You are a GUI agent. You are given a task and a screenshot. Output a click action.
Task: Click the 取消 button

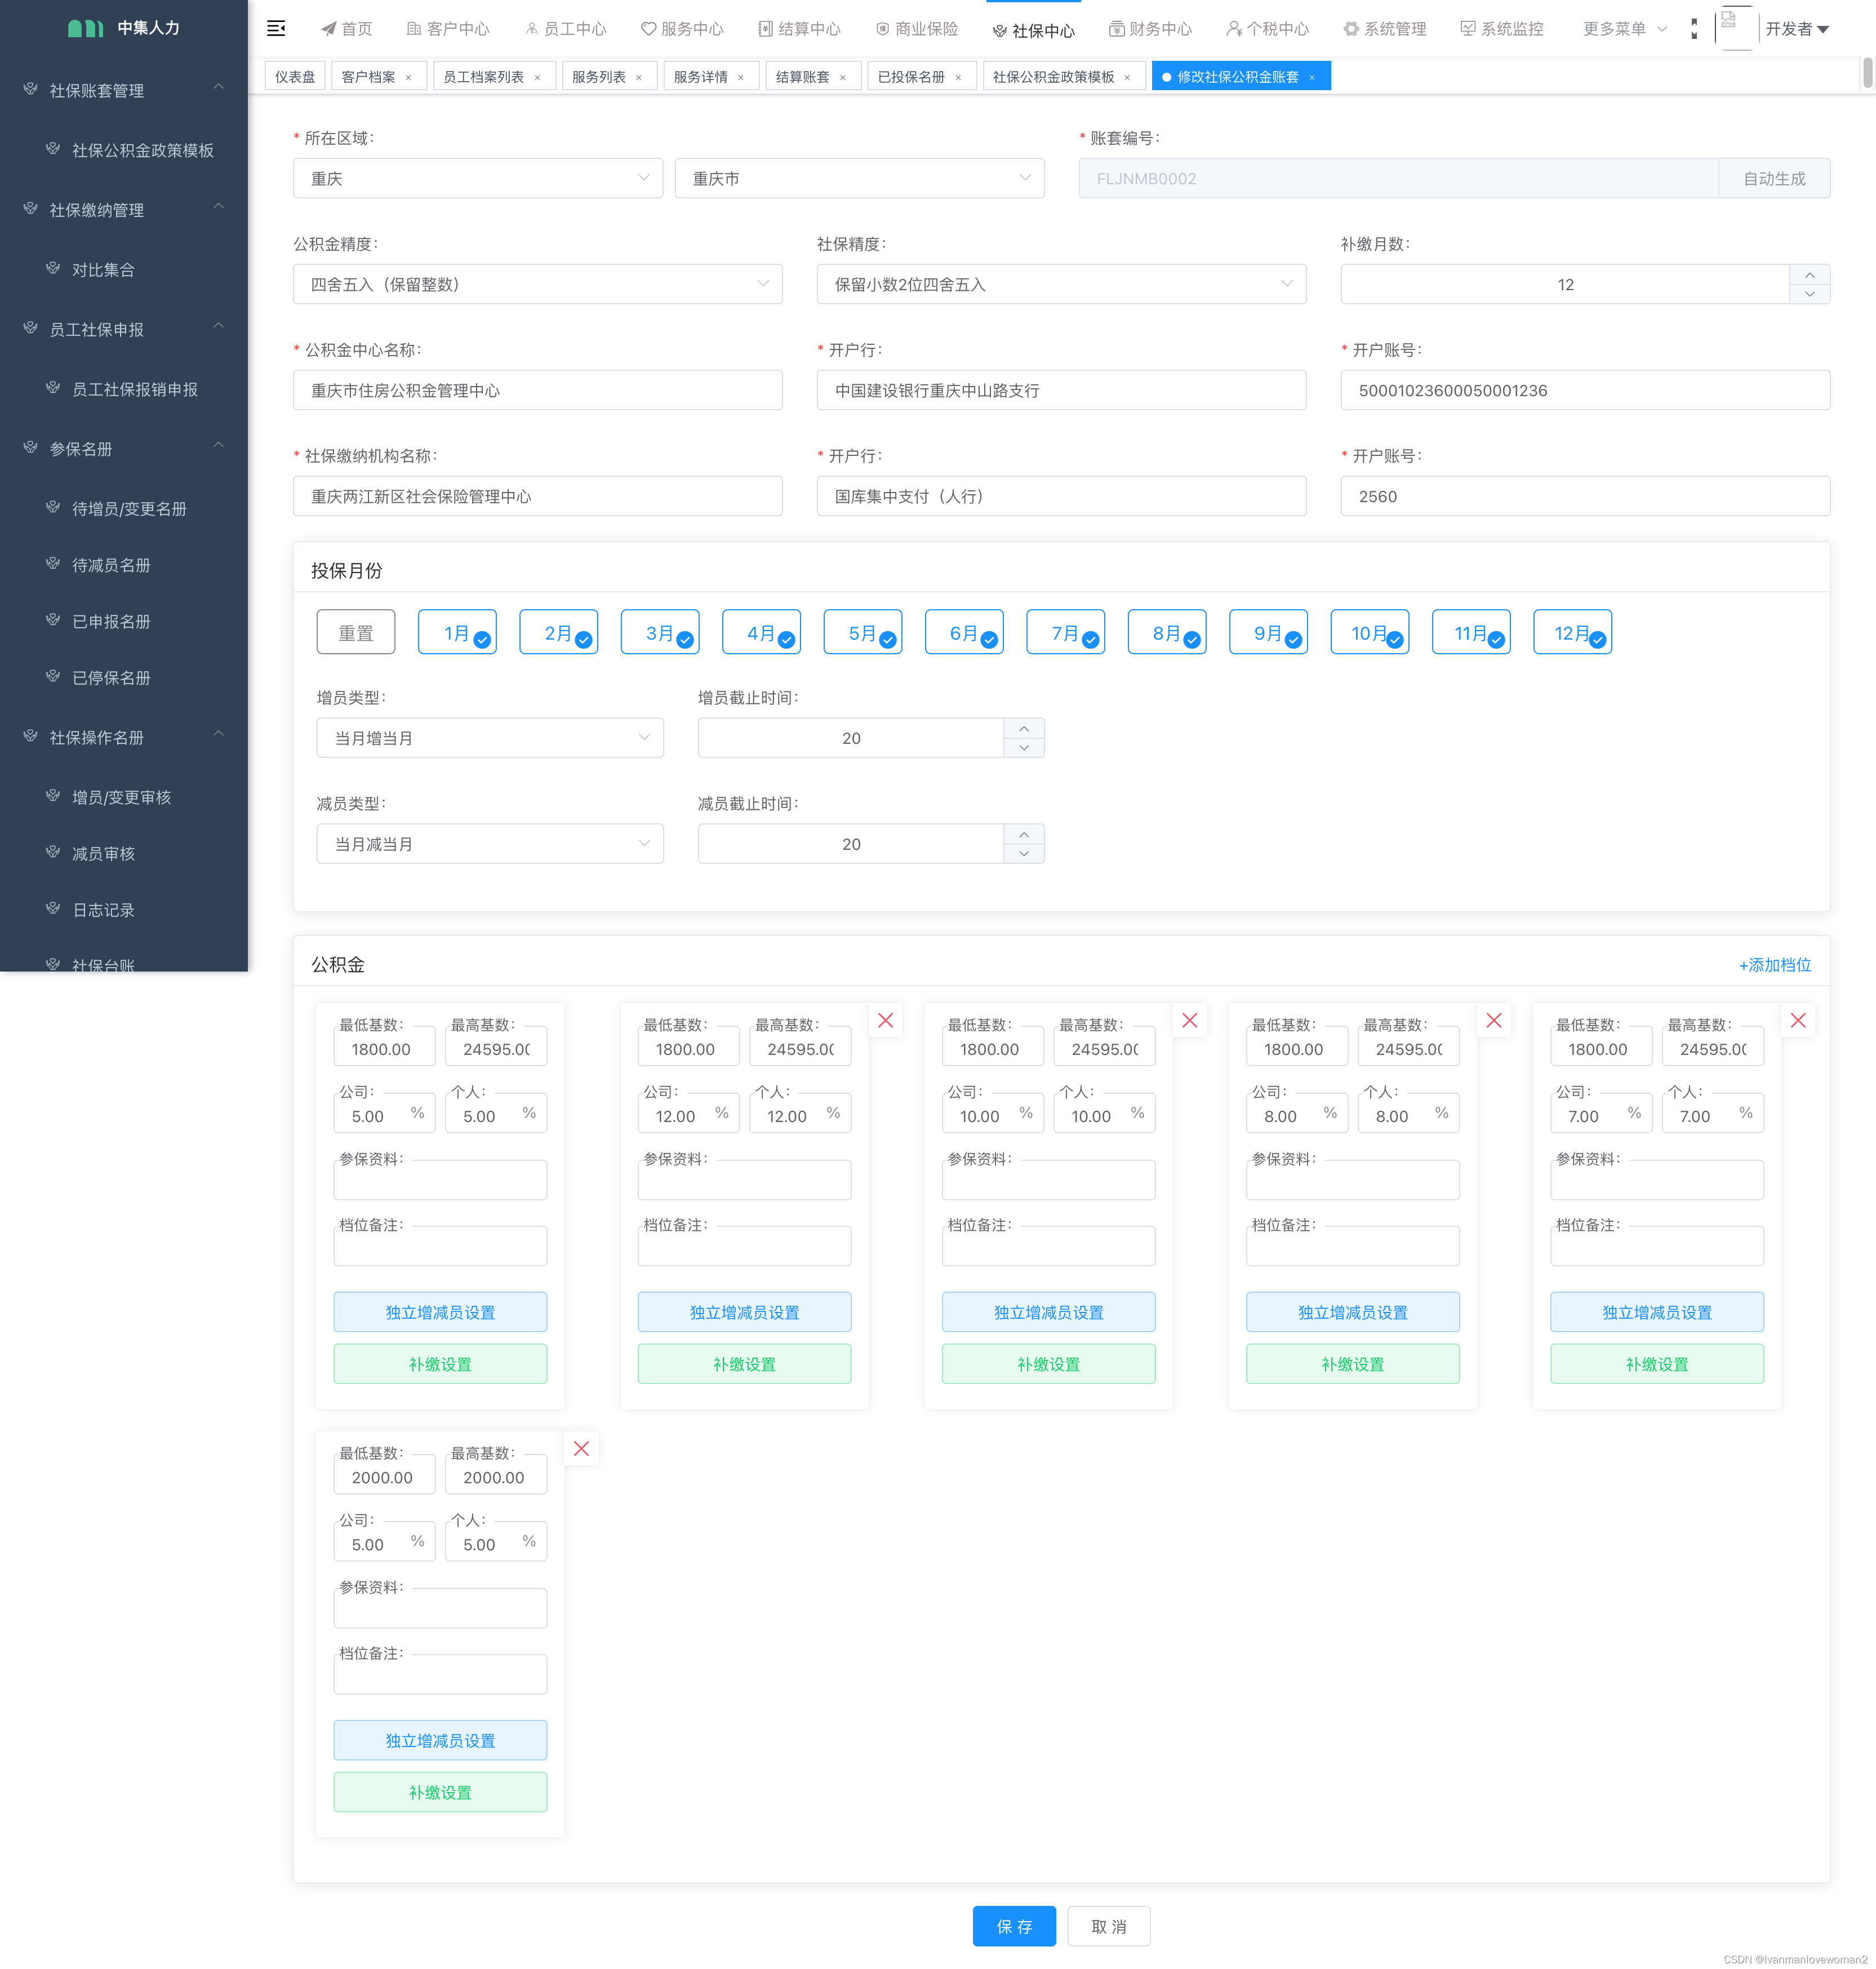coord(1109,1926)
